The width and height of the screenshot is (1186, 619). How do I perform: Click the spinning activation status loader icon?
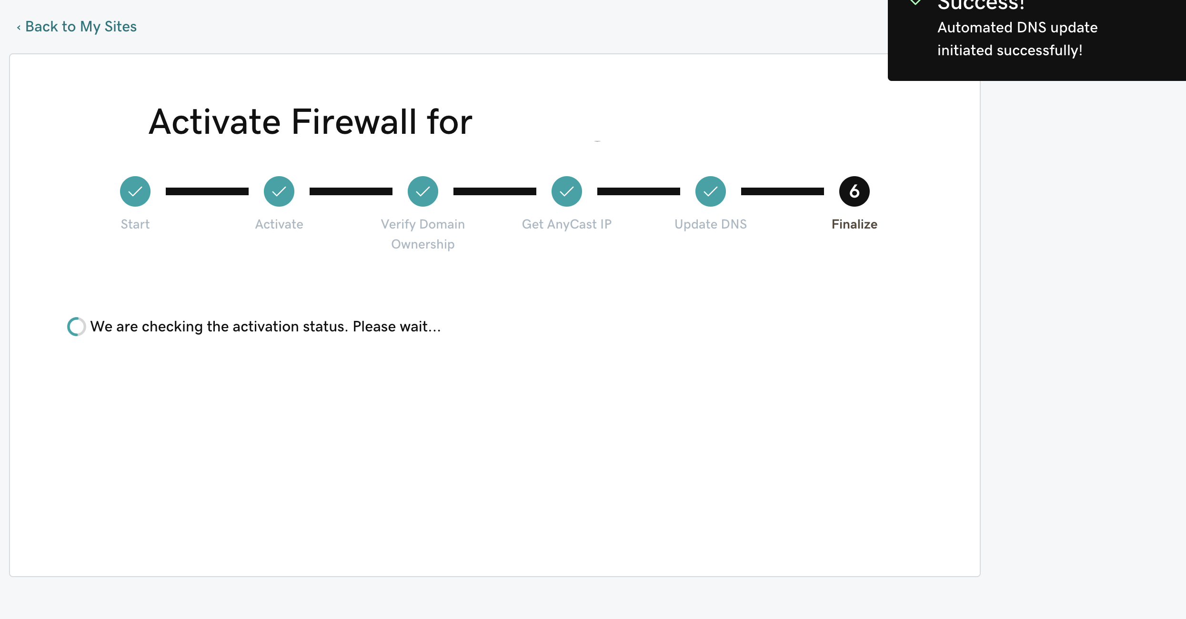[75, 326]
